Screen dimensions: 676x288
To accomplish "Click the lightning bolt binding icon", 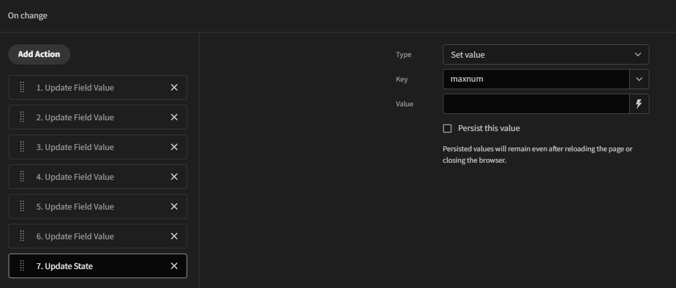I will pyautogui.click(x=639, y=104).
